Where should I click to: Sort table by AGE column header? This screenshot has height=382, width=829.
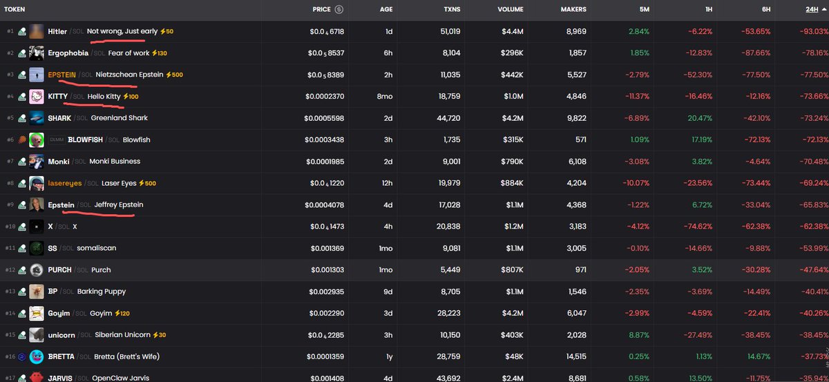coord(386,10)
